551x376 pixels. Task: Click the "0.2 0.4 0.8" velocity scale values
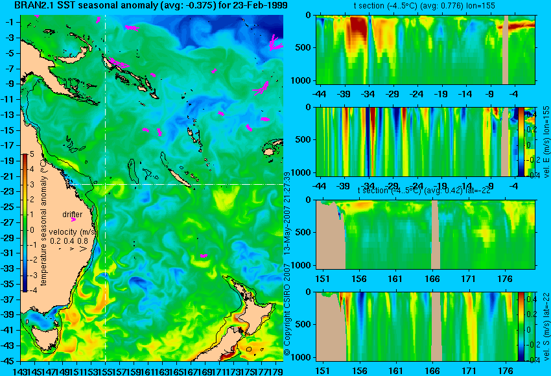point(69,241)
